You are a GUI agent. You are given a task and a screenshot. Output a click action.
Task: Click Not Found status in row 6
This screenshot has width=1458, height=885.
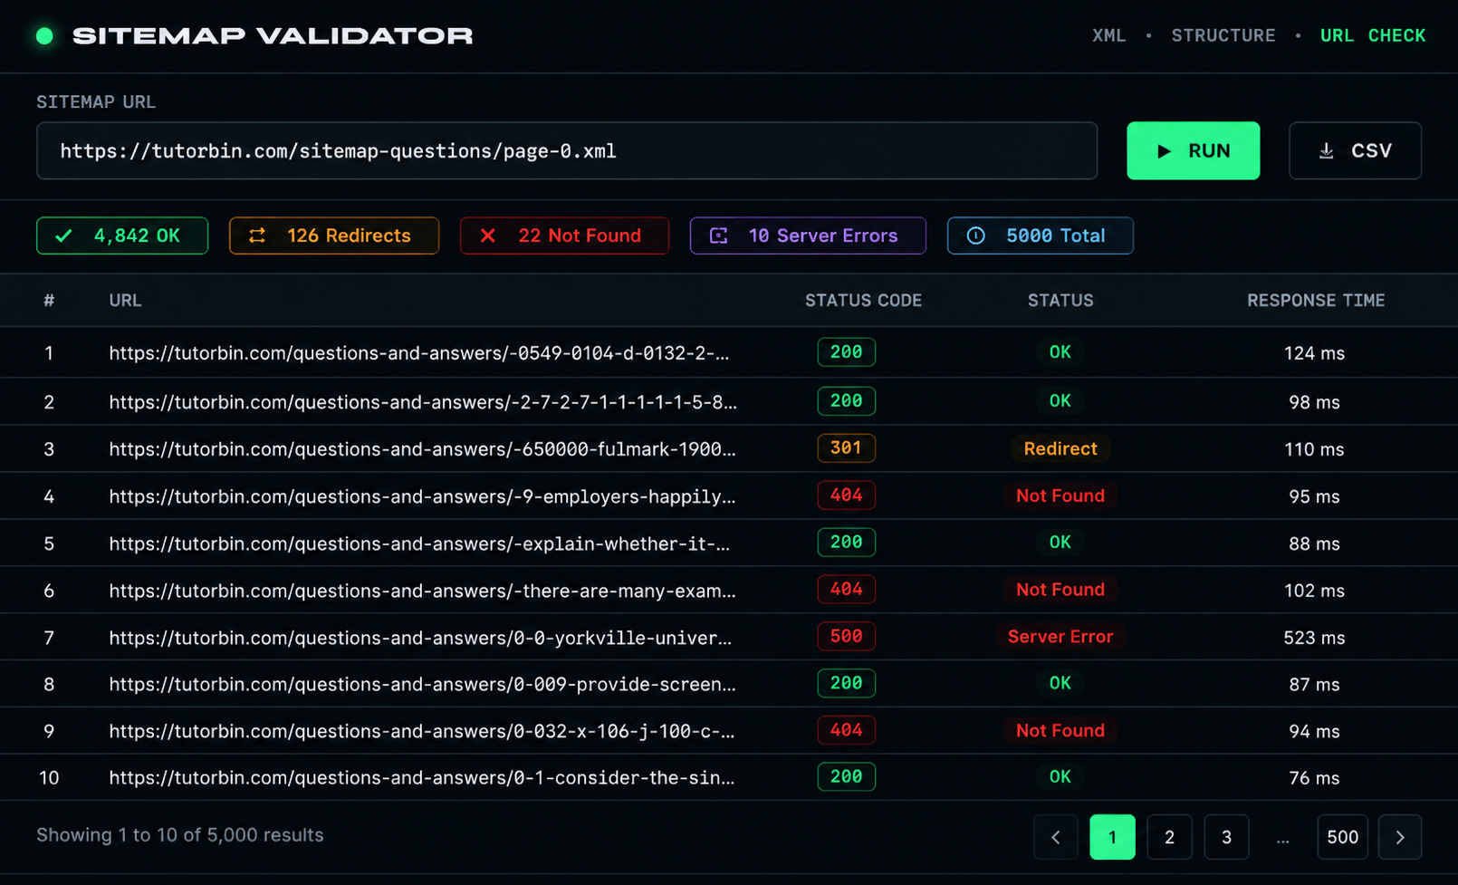tap(1060, 590)
